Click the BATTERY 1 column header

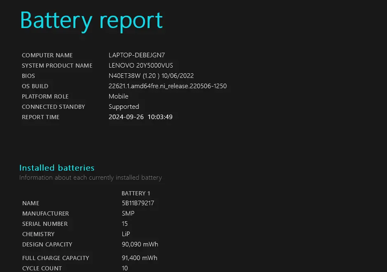point(136,193)
